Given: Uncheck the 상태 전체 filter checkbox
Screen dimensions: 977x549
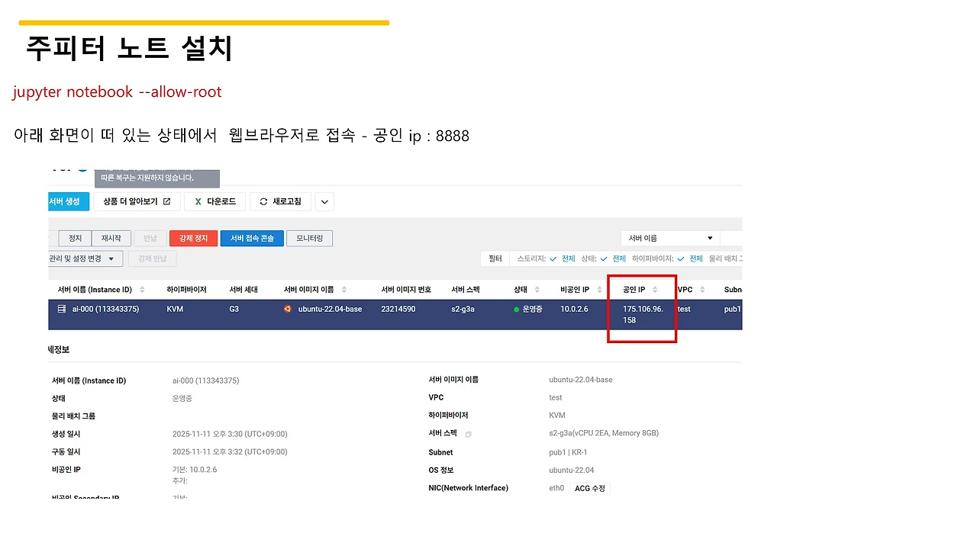Looking at the screenshot, I should 602,258.
